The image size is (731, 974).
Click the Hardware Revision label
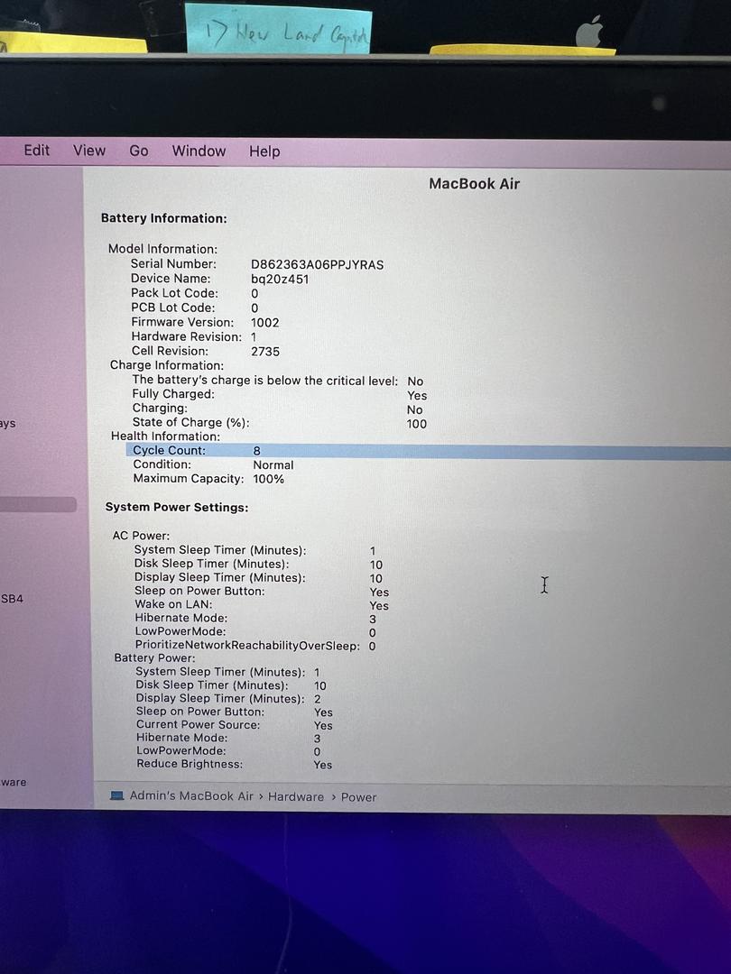[x=187, y=336]
